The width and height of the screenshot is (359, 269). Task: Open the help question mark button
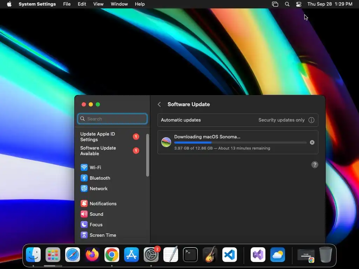click(x=315, y=165)
